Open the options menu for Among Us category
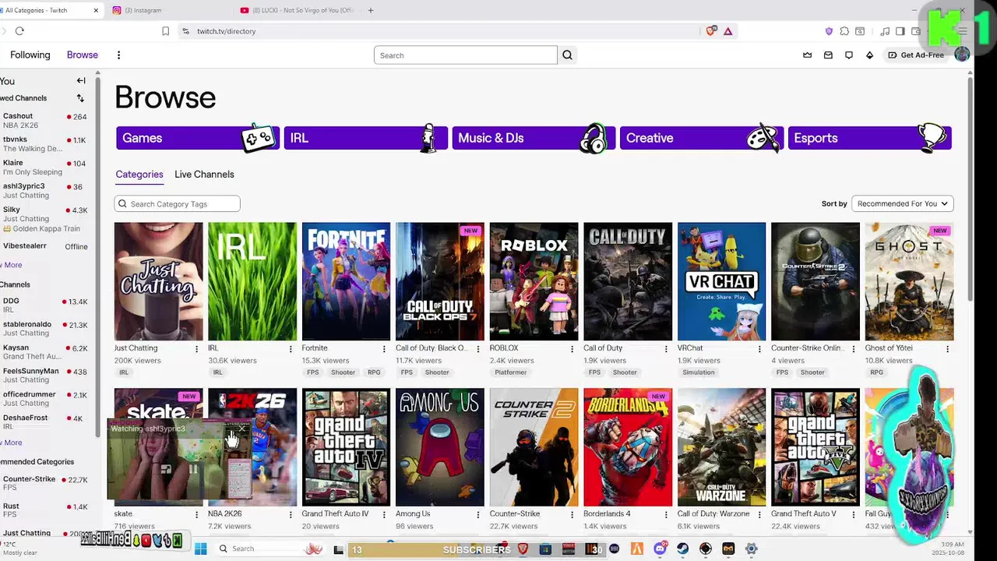Image resolution: width=997 pixels, height=561 pixels. pyautogui.click(x=478, y=515)
